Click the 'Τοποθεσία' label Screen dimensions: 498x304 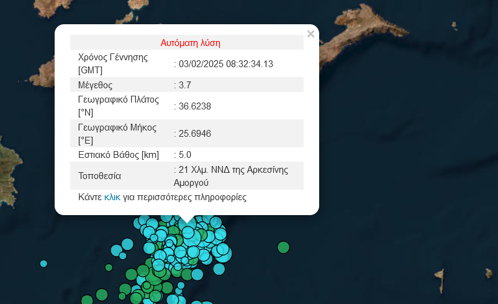(x=99, y=176)
